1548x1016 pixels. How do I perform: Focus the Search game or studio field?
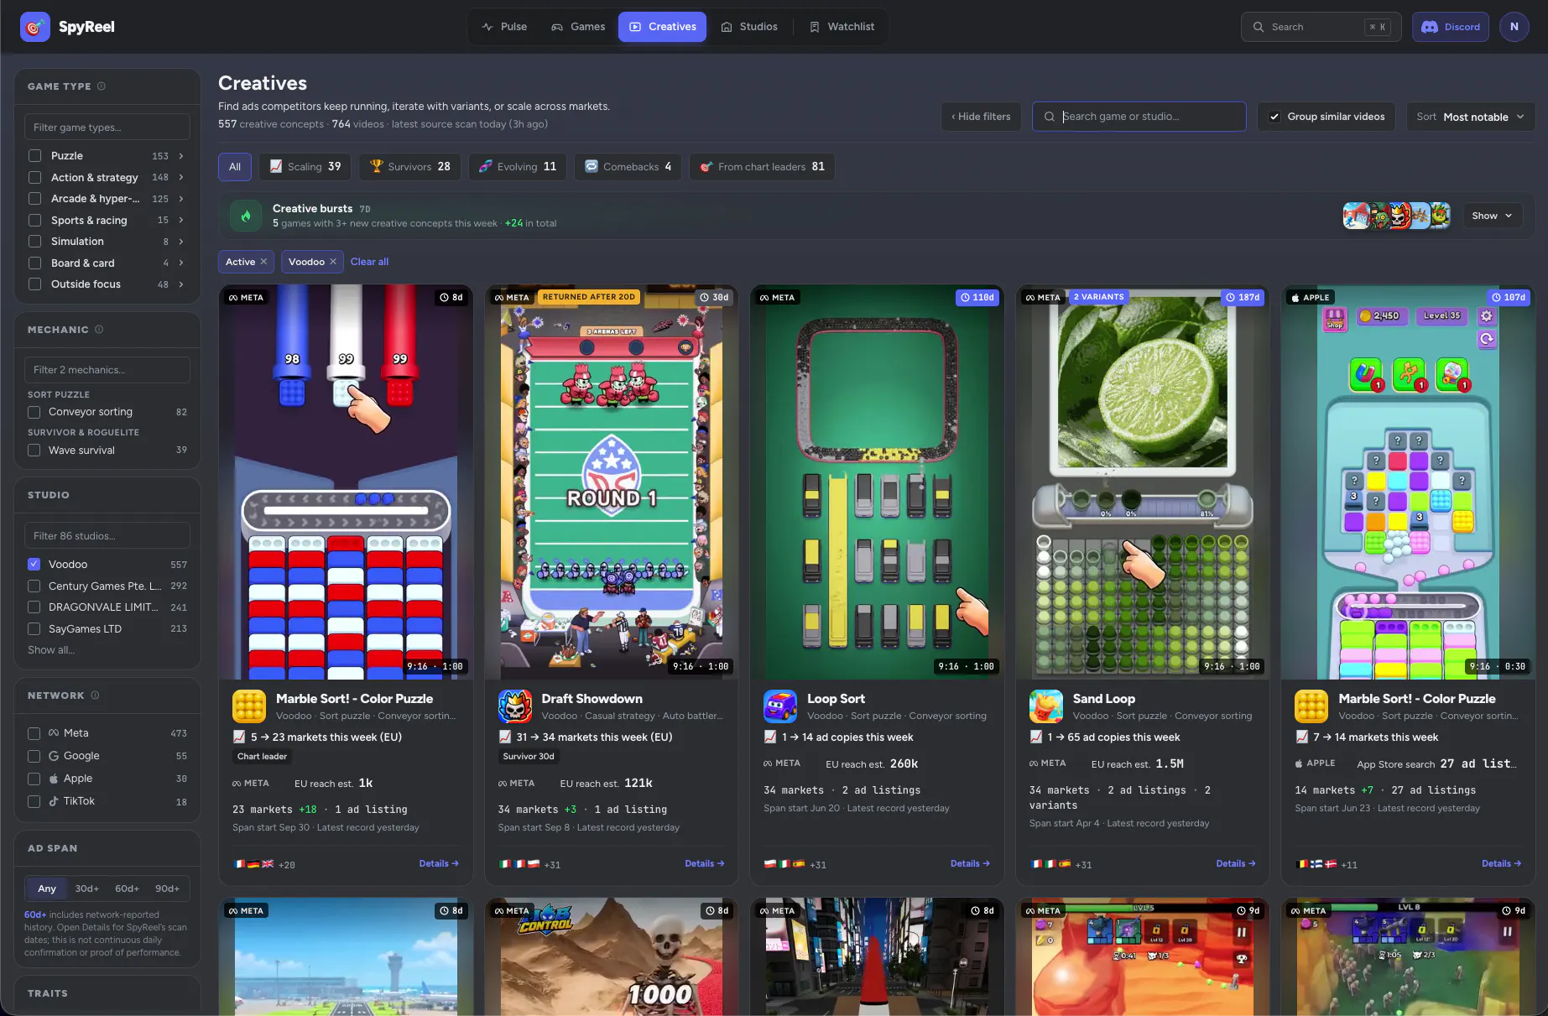click(x=1139, y=117)
